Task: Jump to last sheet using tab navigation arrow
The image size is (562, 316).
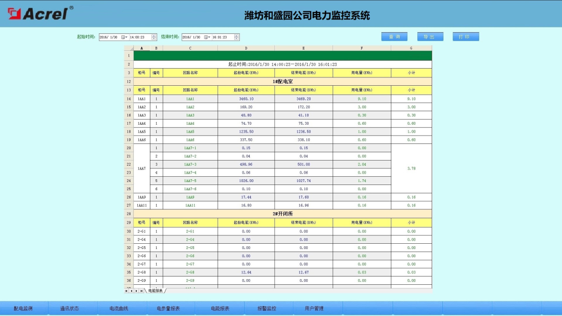Action: [x=141, y=291]
